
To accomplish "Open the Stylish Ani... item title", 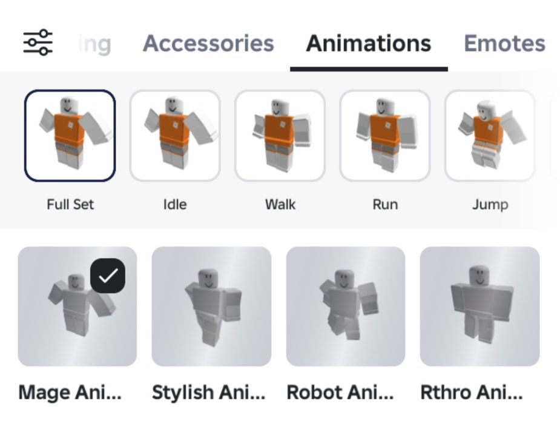I will pyautogui.click(x=209, y=393).
